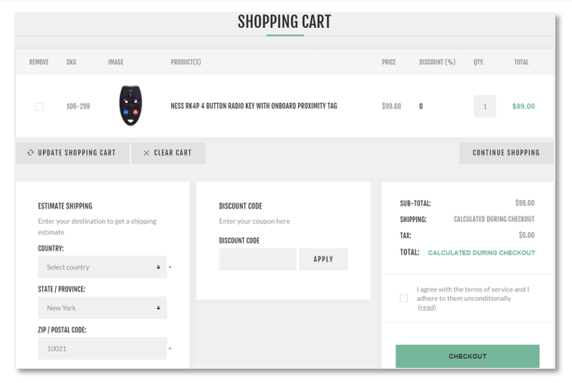Click the Product(s) column header
Screen dimensions: 572x383
pos(185,62)
